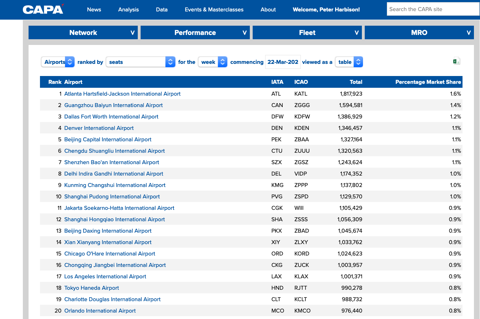Image resolution: width=480 pixels, height=319 pixels.
Task: Expand the MRO dropdown
Action: pyautogui.click(x=419, y=32)
